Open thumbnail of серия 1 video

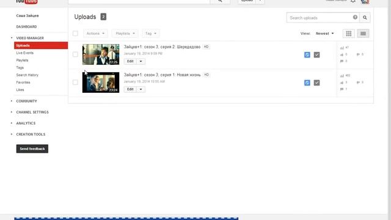coord(101,82)
